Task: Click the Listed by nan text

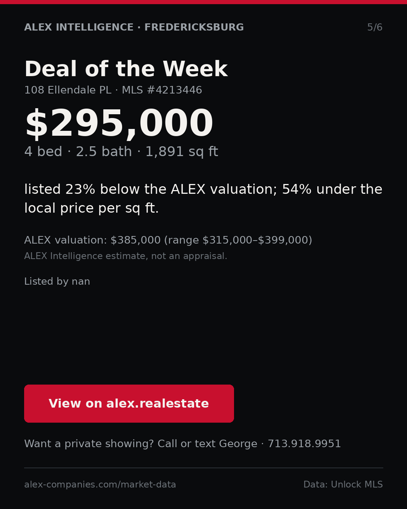Action: pos(57,282)
